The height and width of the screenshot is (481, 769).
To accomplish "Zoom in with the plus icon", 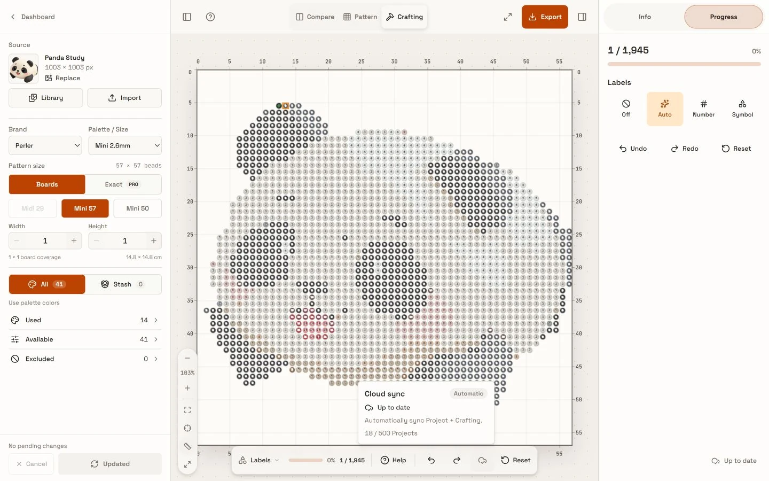I will click(x=187, y=388).
